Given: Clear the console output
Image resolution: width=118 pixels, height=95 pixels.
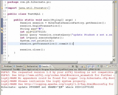Looking at the screenshot, I should [x=82, y=66].
